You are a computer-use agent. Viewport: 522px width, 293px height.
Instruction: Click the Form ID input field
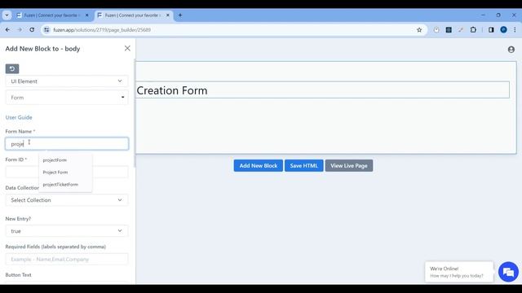[67, 172]
